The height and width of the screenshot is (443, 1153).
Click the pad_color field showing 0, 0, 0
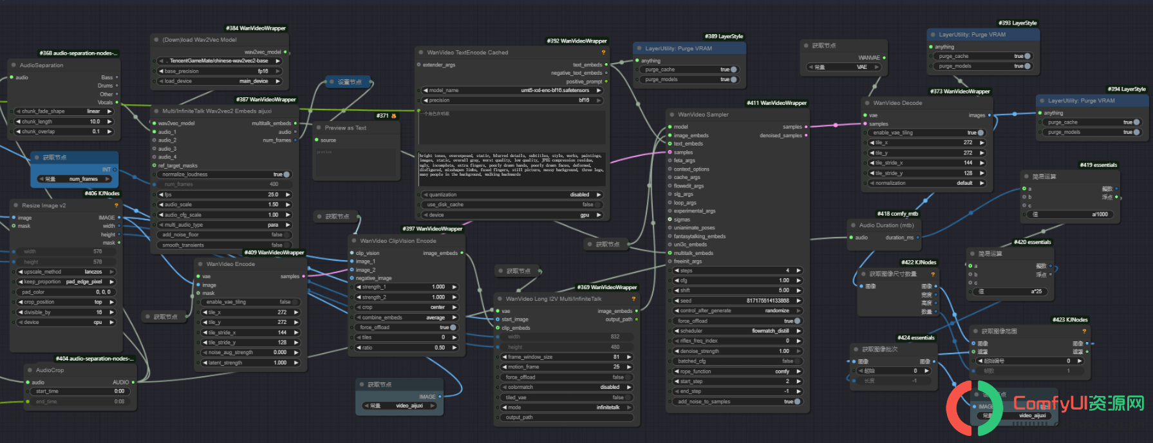(x=66, y=292)
